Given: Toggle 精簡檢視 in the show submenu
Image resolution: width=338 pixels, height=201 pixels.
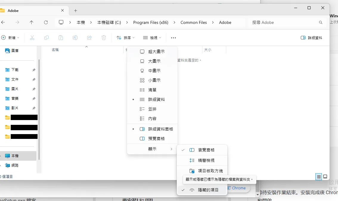Looking at the screenshot, I should 202,160.
